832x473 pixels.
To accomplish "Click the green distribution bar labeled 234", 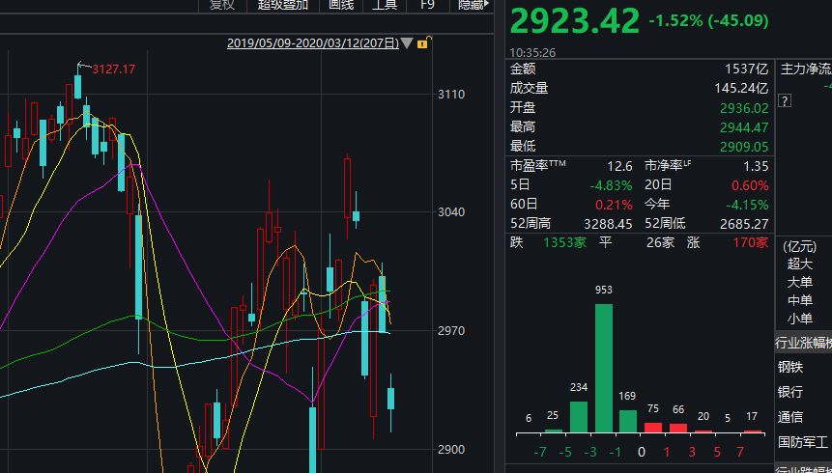I will pos(579,417).
